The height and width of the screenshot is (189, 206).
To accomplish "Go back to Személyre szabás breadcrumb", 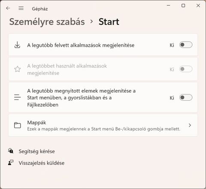I will (47, 22).
